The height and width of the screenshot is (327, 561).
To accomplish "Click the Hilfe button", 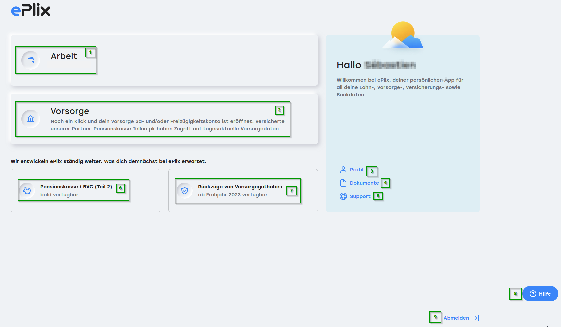I will pyautogui.click(x=540, y=294).
